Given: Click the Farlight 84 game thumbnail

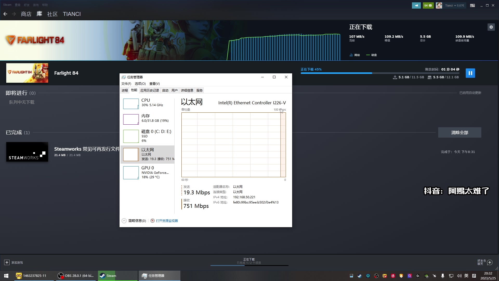Looking at the screenshot, I should pos(27,73).
